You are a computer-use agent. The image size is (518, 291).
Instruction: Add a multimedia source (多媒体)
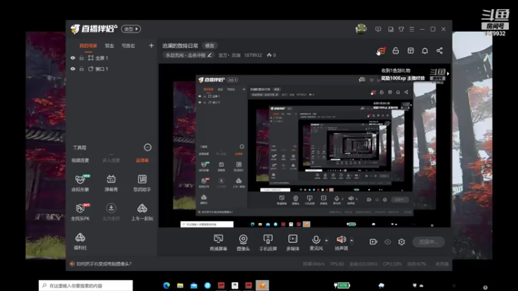[x=293, y=242]
